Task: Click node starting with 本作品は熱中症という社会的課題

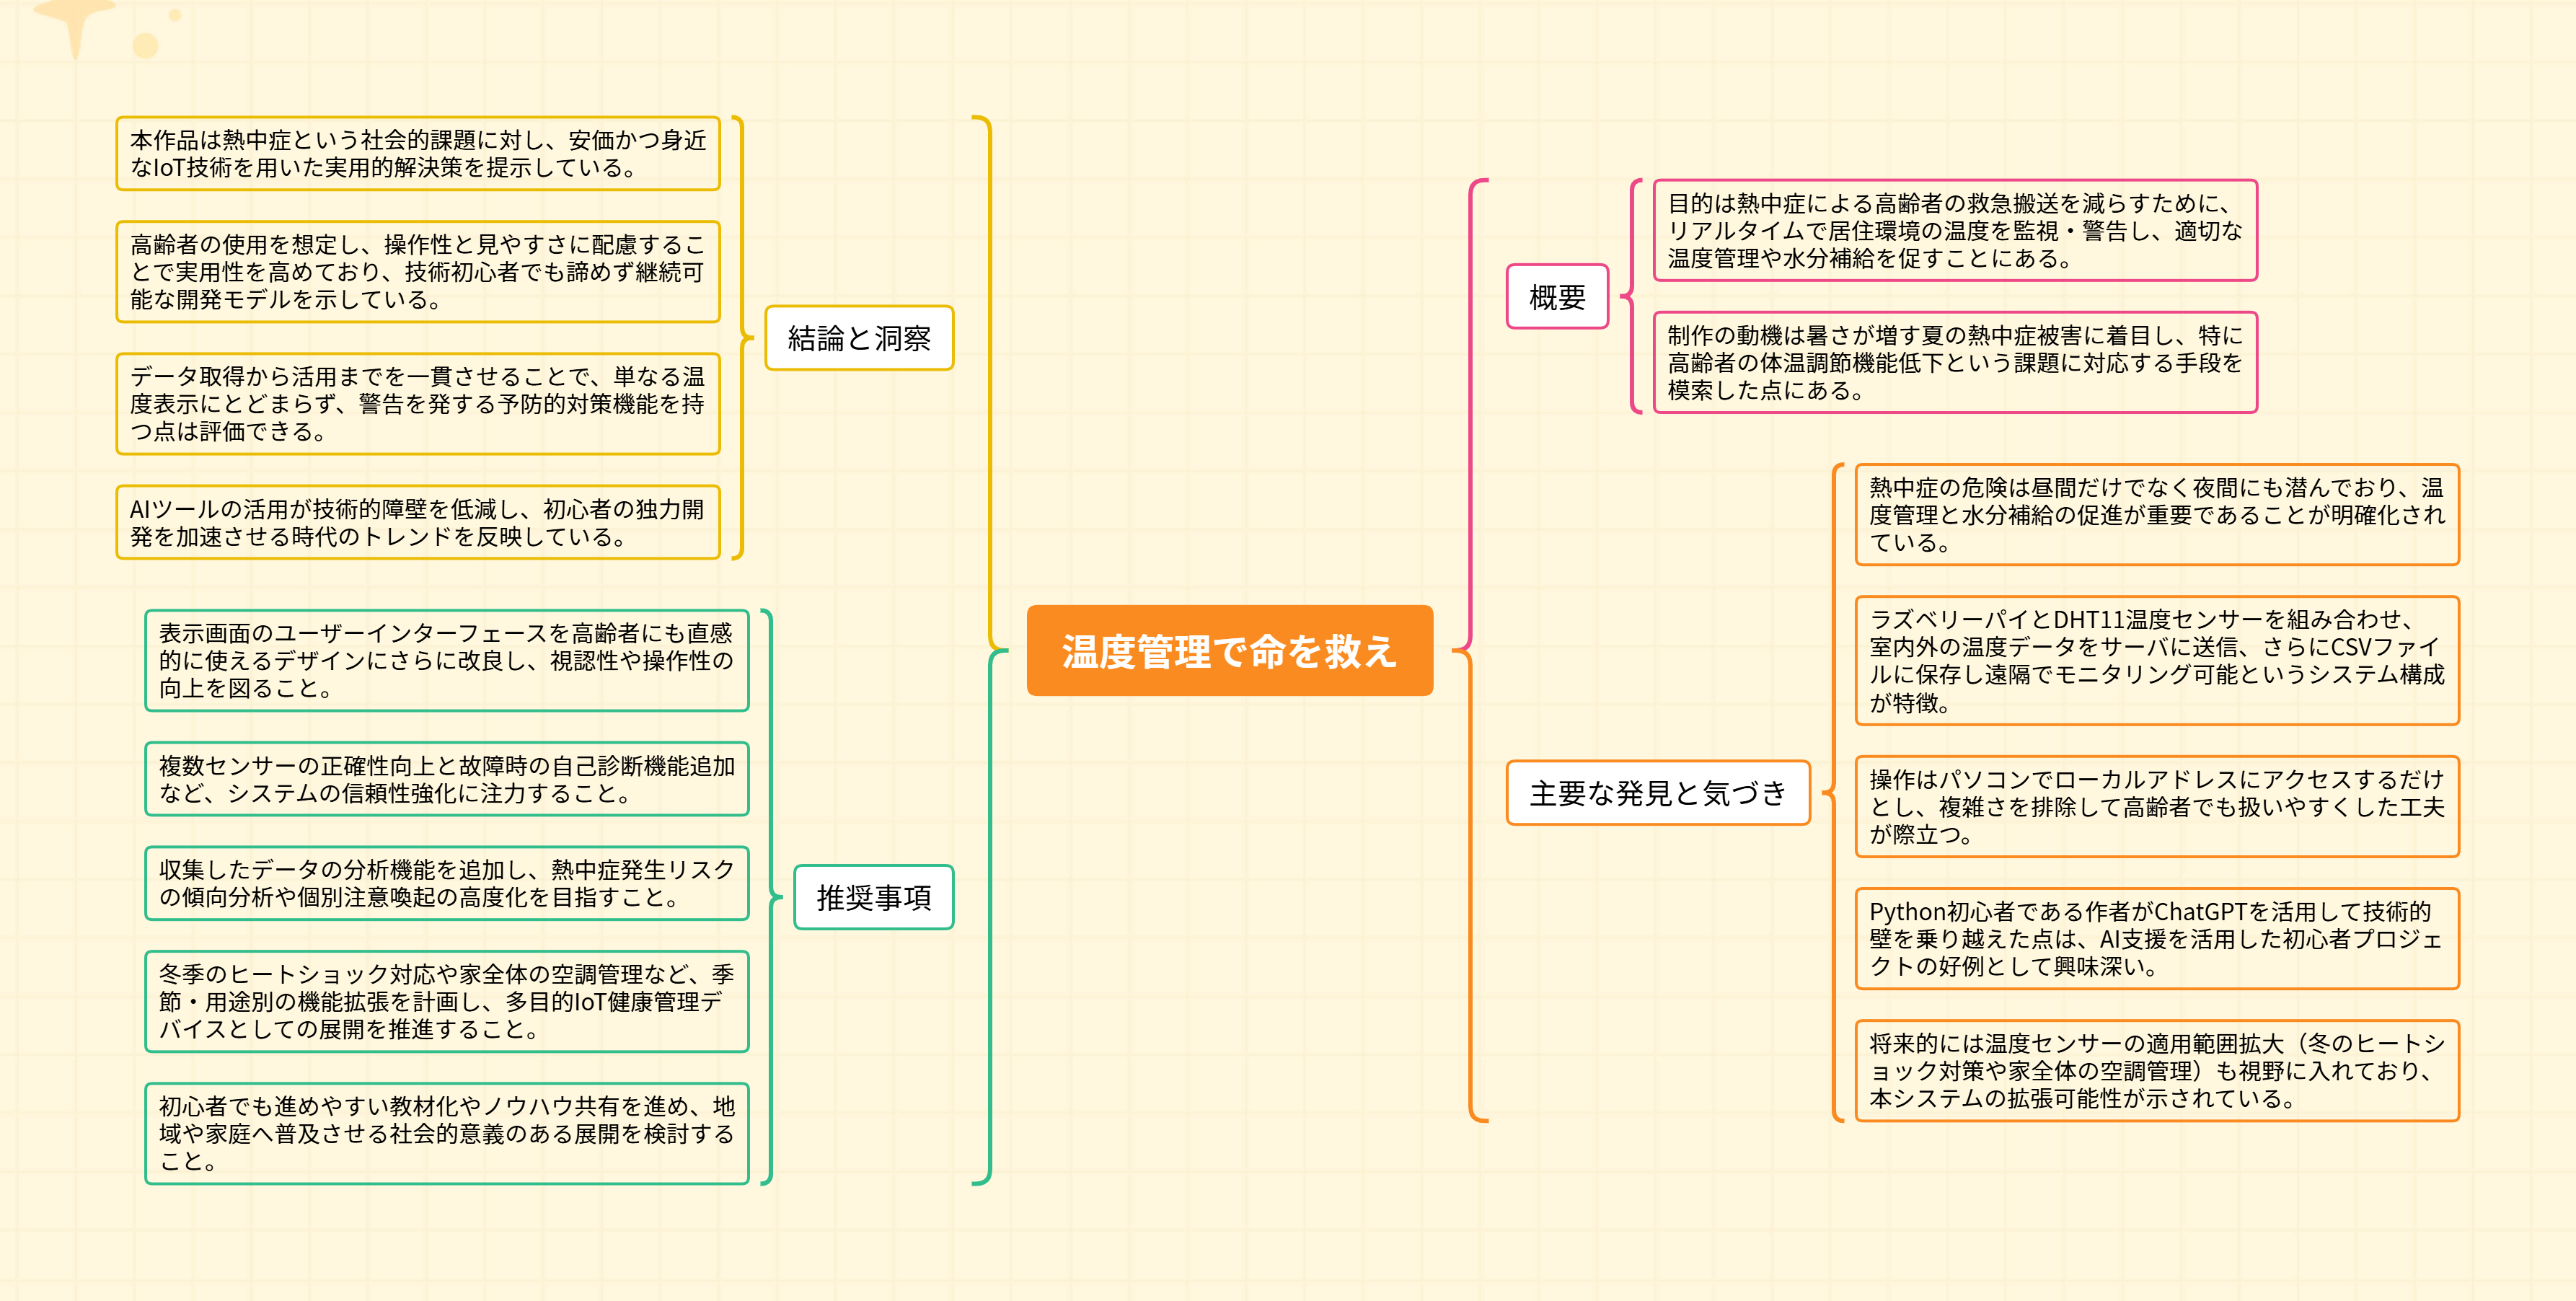Action: [x=418, y=154]
